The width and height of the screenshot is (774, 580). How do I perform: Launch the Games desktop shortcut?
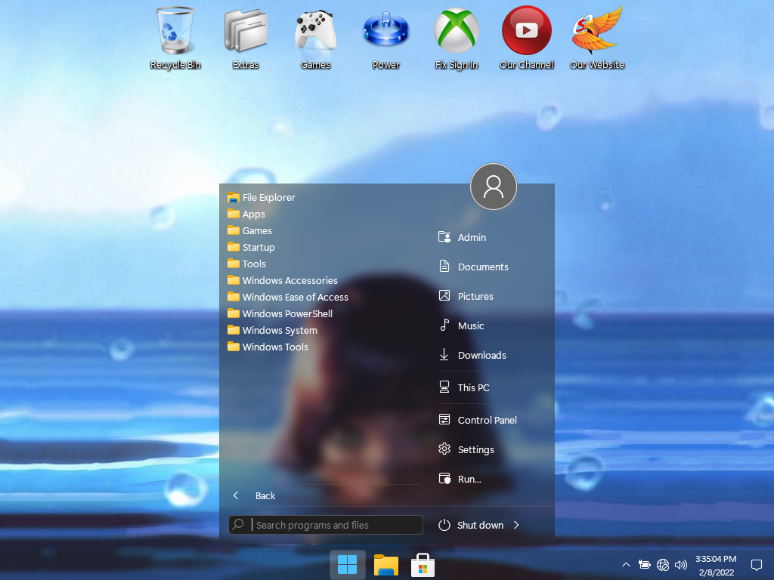tap(315, 32)
